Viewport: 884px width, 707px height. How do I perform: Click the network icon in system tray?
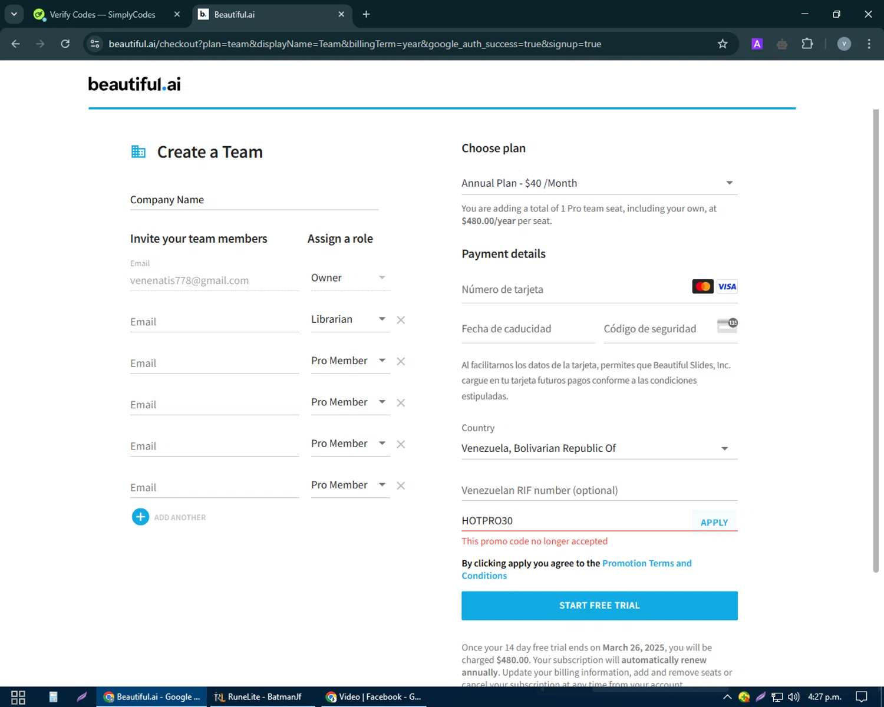[x=777, y=697]
